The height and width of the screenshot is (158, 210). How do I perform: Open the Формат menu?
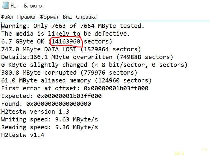pyautogui.click(x=49, y=17)
